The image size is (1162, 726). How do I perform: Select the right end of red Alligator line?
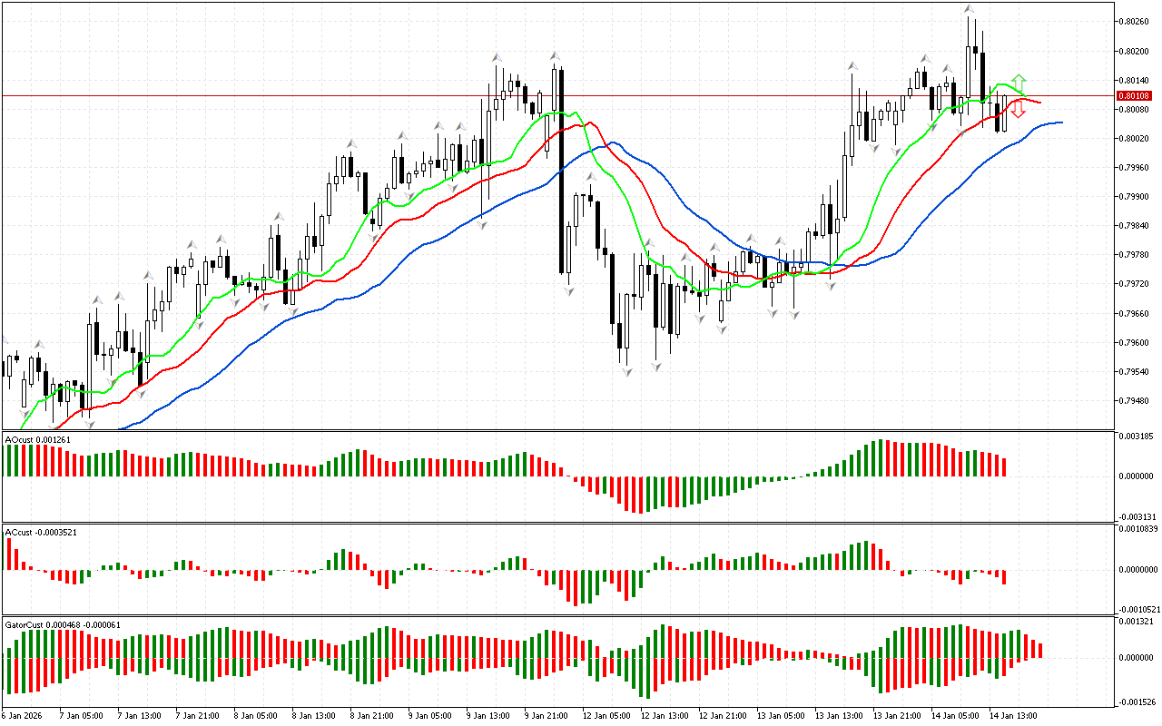click(1039, 103)
